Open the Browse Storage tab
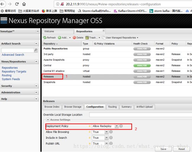The height and width of the screenshot is (152, 192). [x=73, y=107]
